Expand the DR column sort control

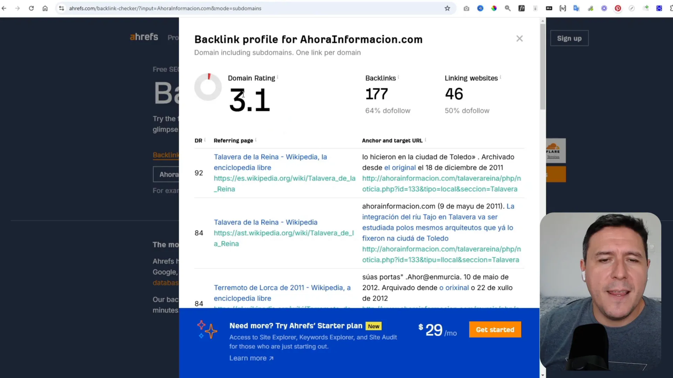(x=204, y=140)
